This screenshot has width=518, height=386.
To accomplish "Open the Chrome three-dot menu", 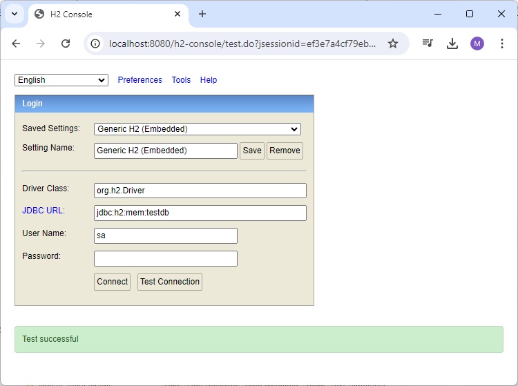I will point(502,44).
